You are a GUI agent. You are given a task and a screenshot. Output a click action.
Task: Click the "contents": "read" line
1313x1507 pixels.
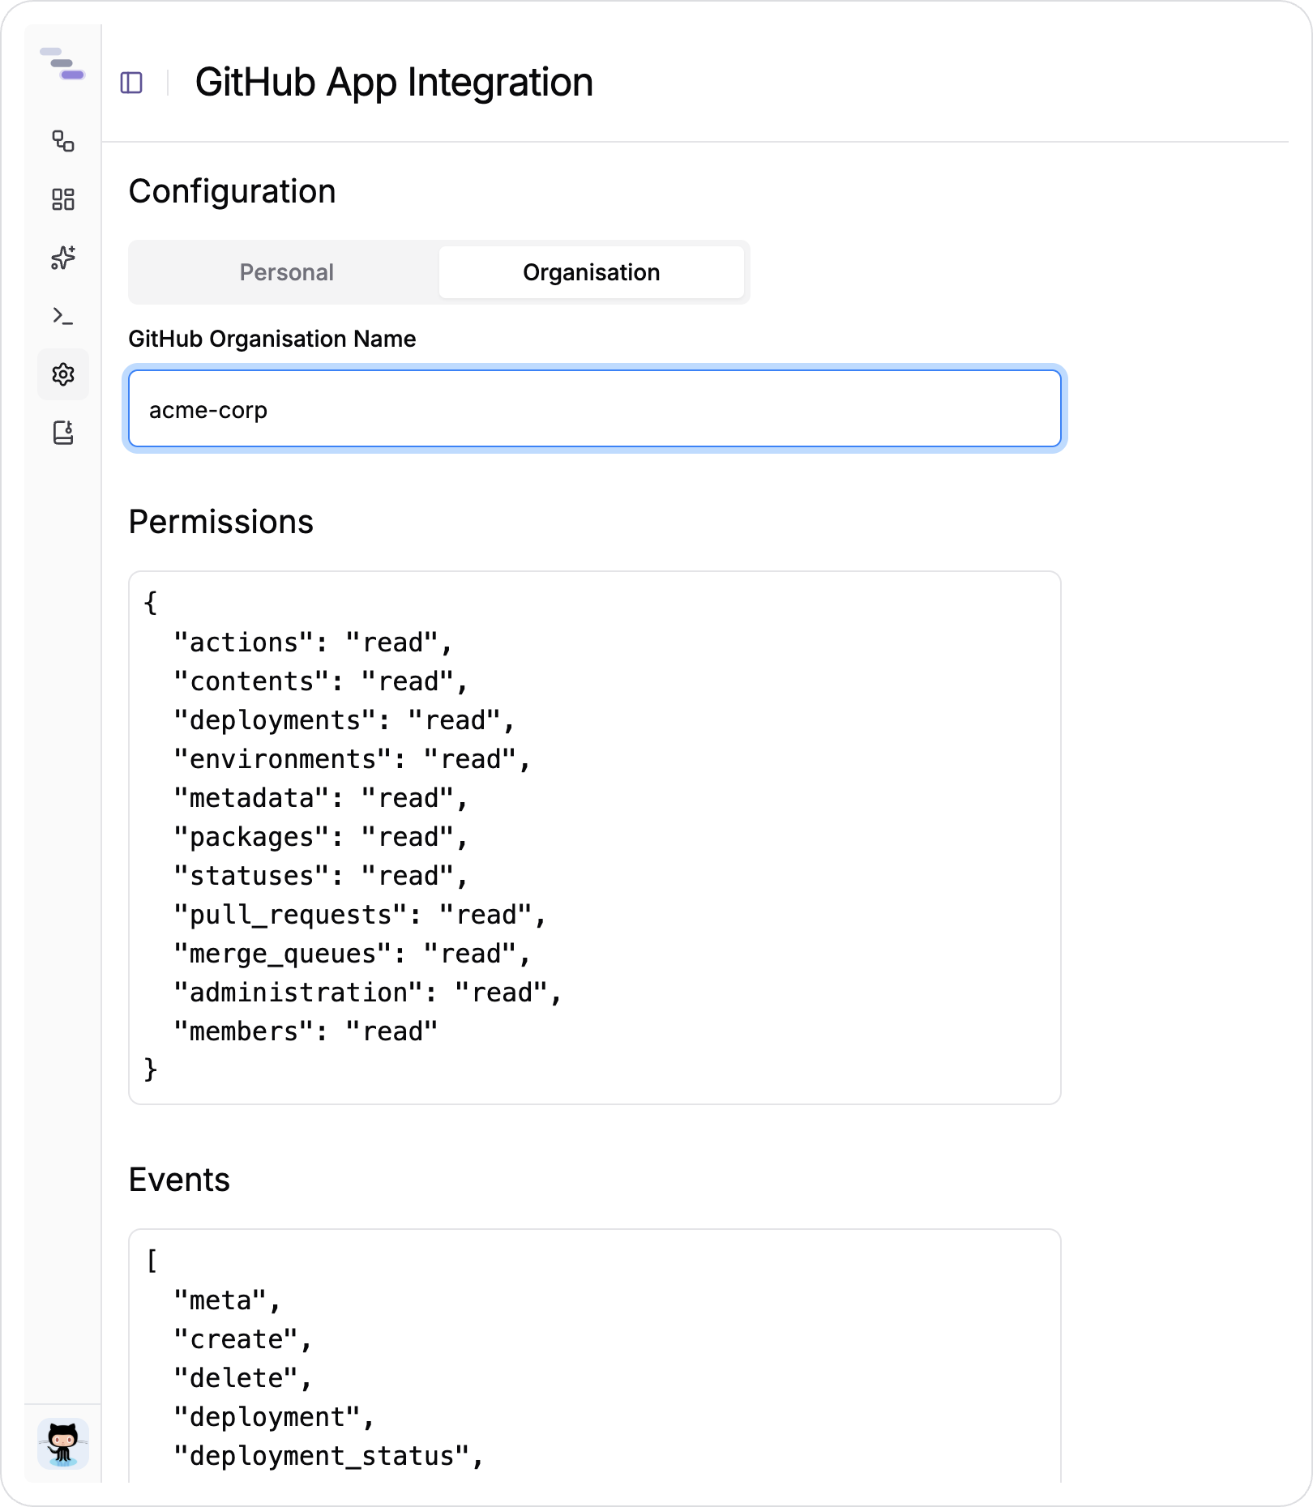(321, 681)
